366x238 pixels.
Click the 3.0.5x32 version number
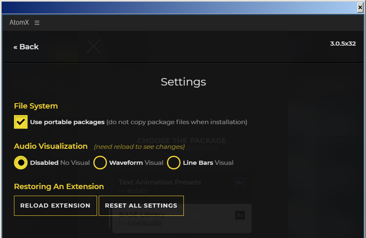click(x=343, y=44)
